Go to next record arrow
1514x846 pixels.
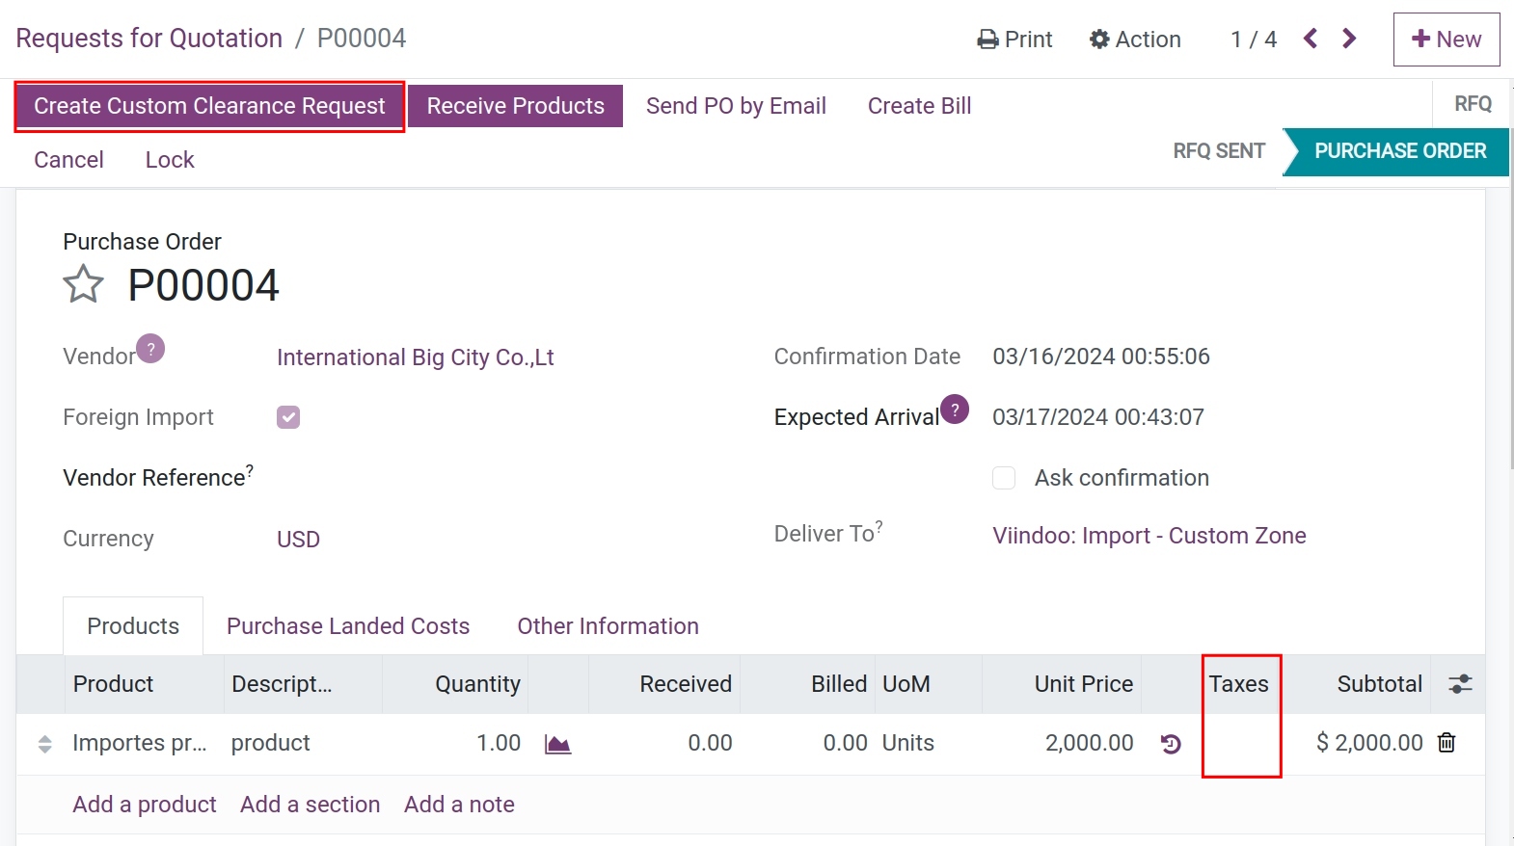[1349, 39]
